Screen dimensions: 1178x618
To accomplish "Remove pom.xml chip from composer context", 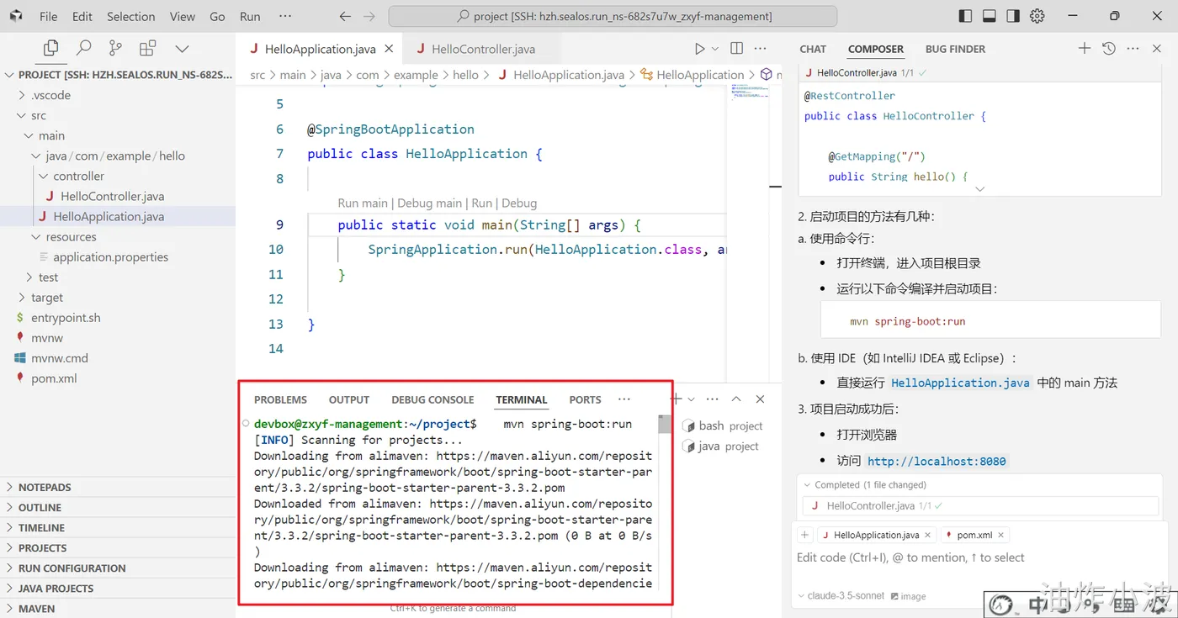I will pos(1001,535).
